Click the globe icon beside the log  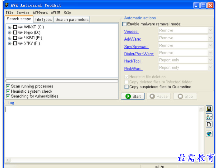point(209,134)
